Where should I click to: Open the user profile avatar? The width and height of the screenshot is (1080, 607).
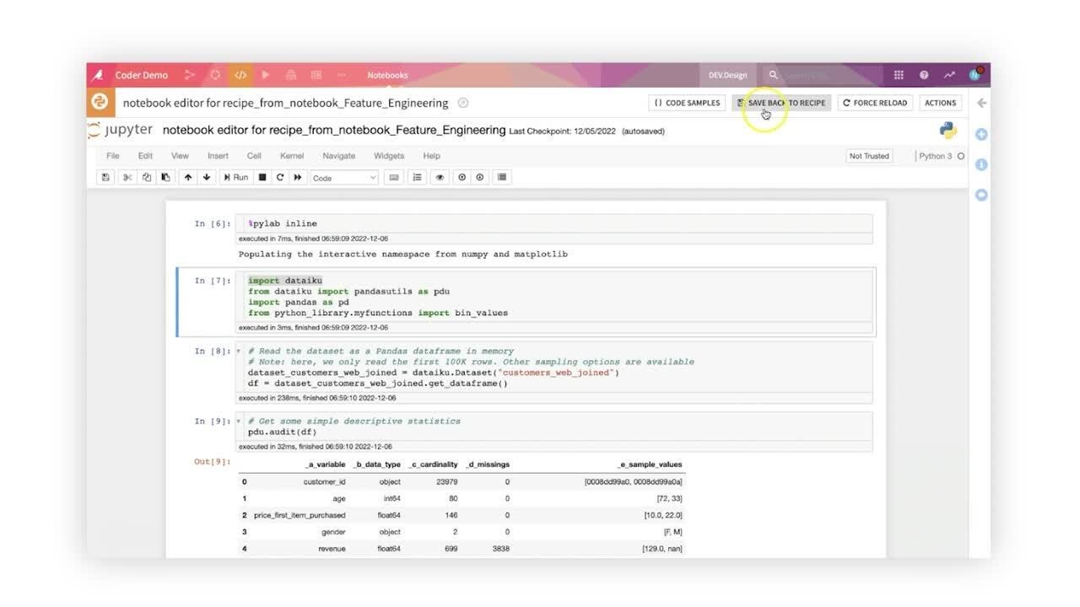(x=975, y=75)
